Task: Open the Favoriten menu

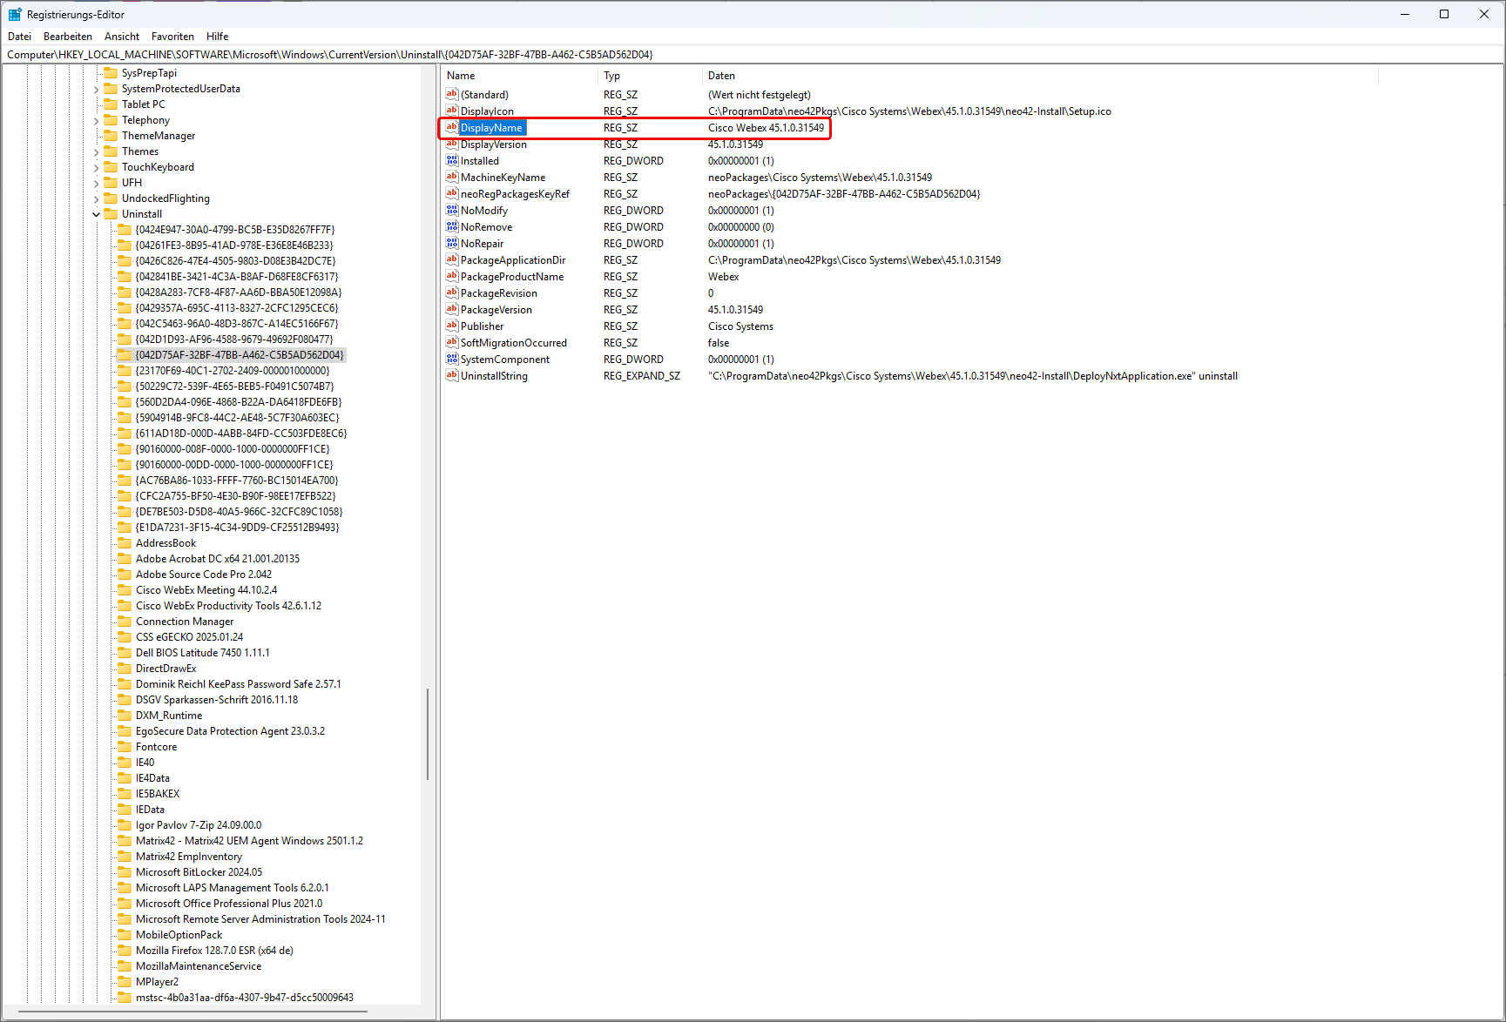Action: pos(172,37)
